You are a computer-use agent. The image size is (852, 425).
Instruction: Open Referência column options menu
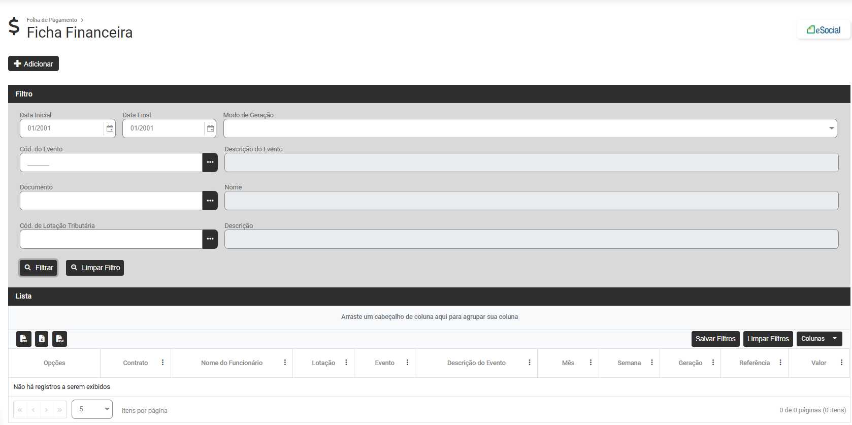click(x=780, y=363)
